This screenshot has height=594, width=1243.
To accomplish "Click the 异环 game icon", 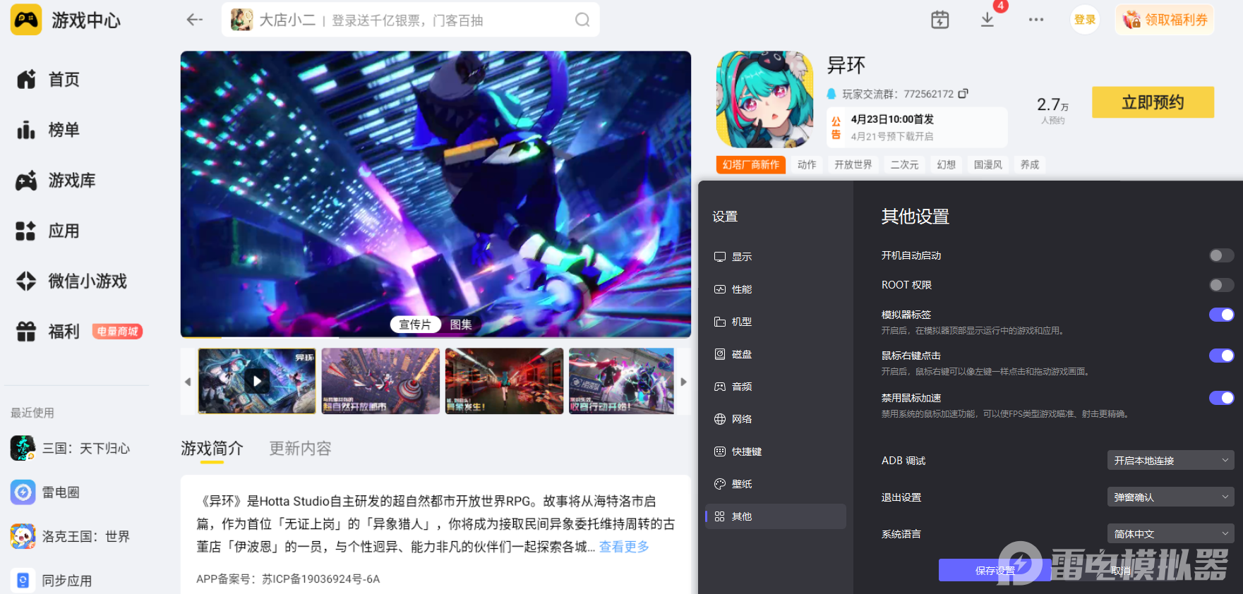I will click(x=764, y=99).
